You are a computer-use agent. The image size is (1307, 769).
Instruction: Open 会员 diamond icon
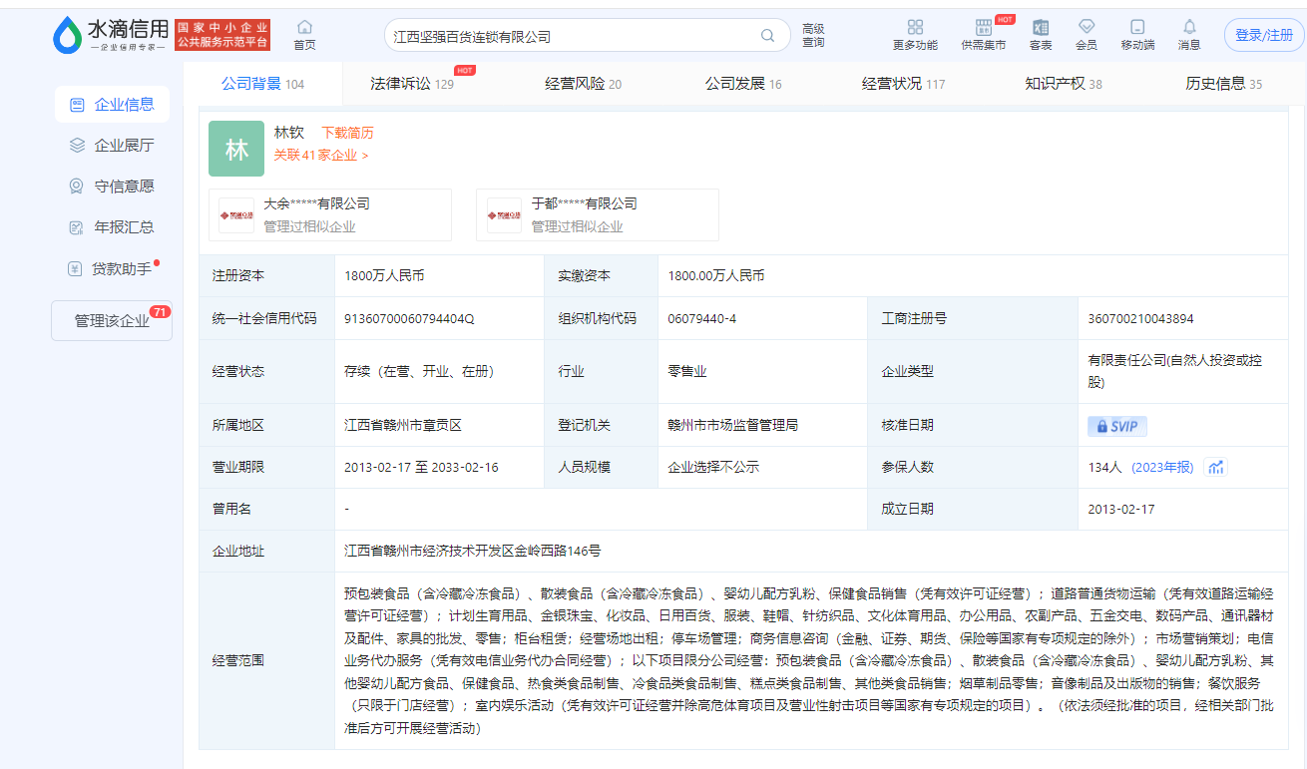coord(1087,27)
